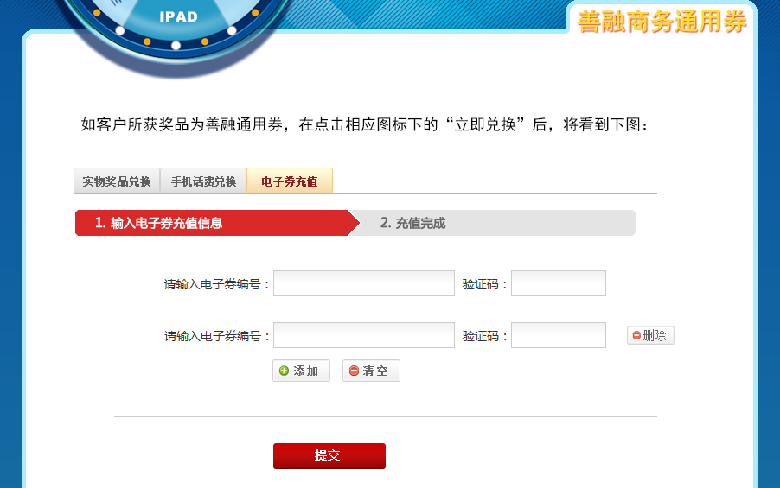Click the green plus Add (添加) icon
780x488 pixels.
click(285, 371)
